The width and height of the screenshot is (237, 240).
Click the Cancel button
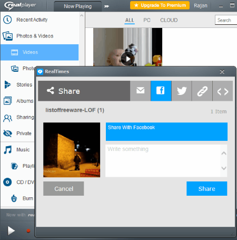click(x=64, y=189)
